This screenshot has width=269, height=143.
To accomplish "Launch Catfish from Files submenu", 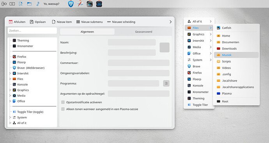I will [236, 28].
